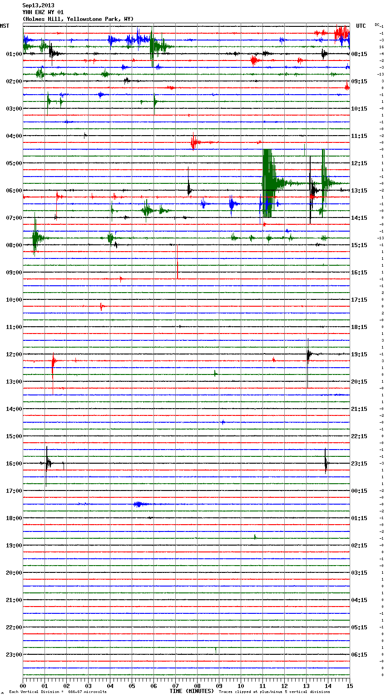Screen dimensions: 386x698
Task: Click the 19:15 UTC time label
Action: (359, 354)
